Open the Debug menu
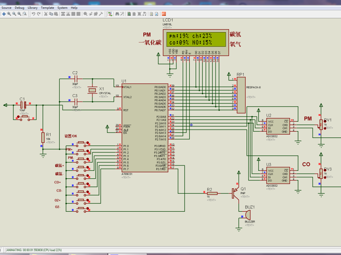The height and width of the screenshot is (255, 341). click(x=20, y=7)
